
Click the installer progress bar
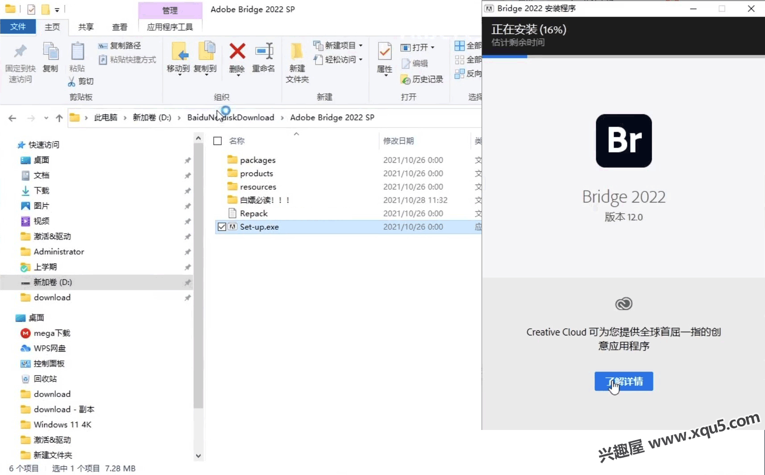point(624,57)
